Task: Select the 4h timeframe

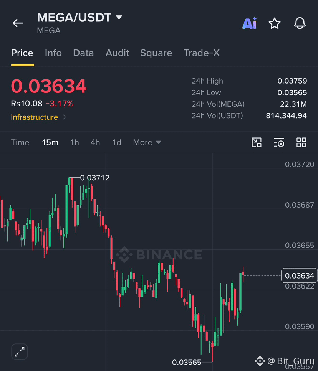Action: pos(95,142)
